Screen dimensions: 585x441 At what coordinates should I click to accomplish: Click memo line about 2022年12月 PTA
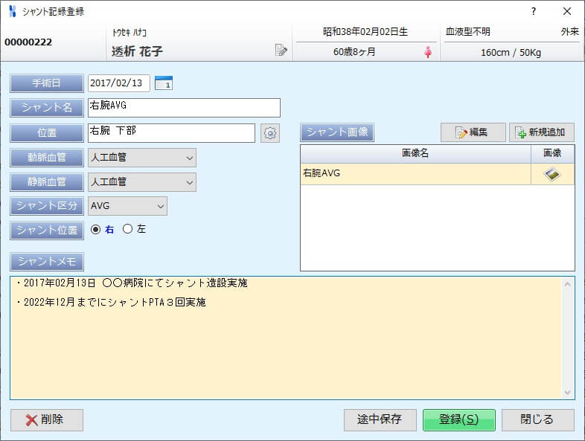111,303
